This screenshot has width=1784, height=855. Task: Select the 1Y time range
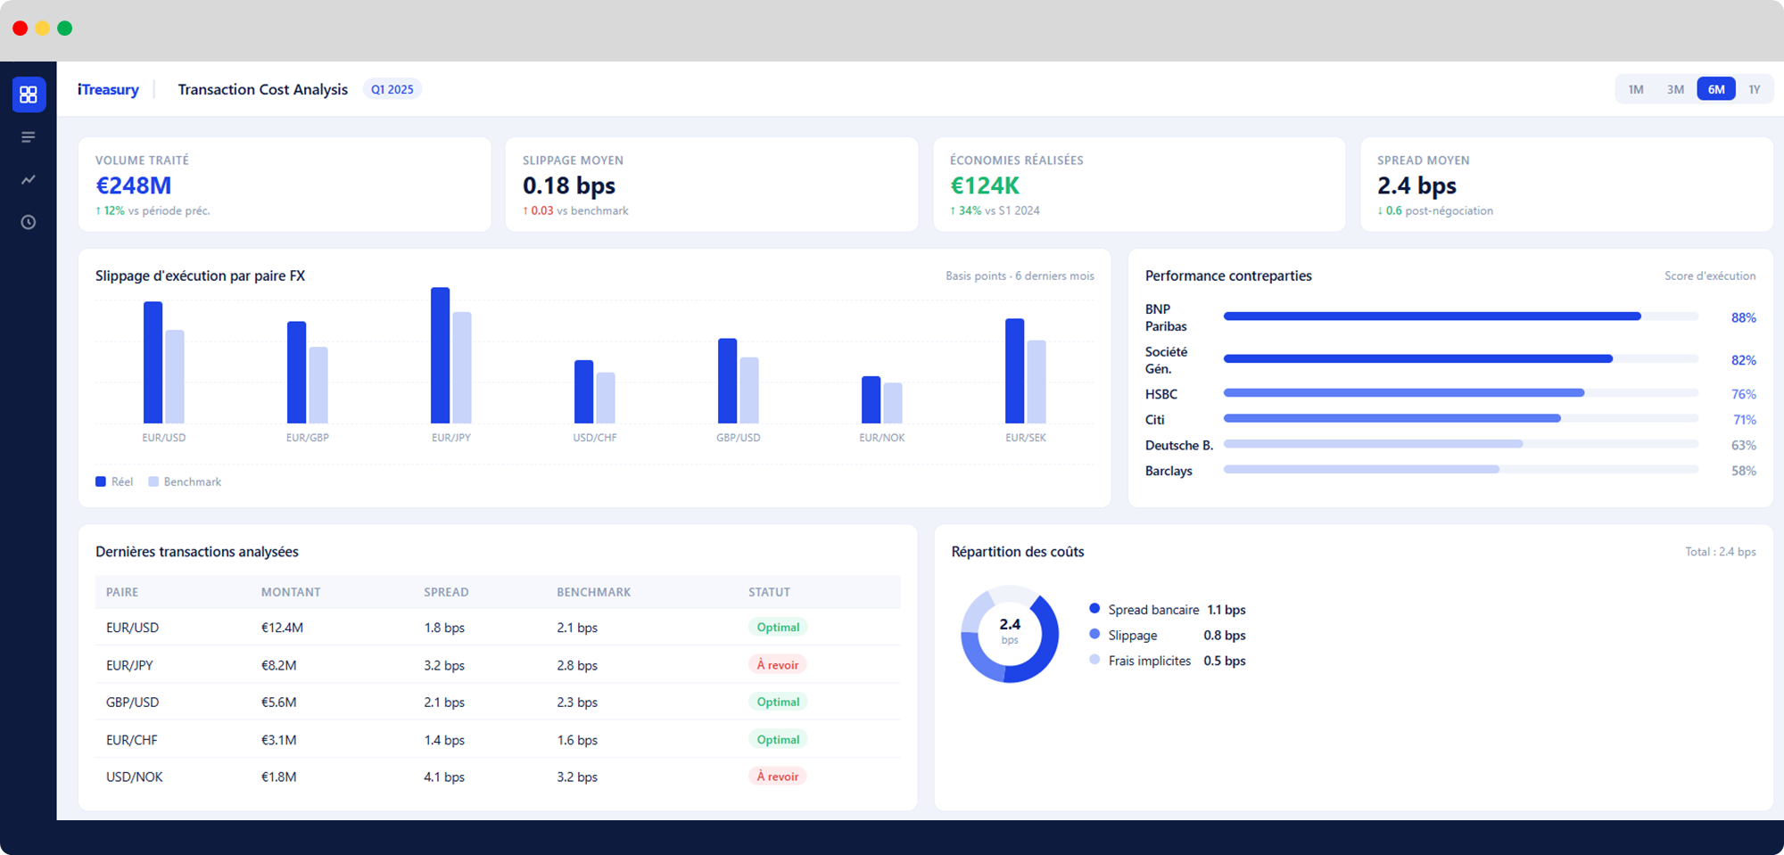pos(1755,89)
